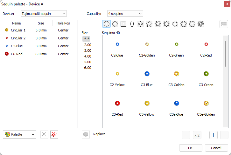Select the many-petal flower shape
This screenshot has width=231, height=155.
200,24
